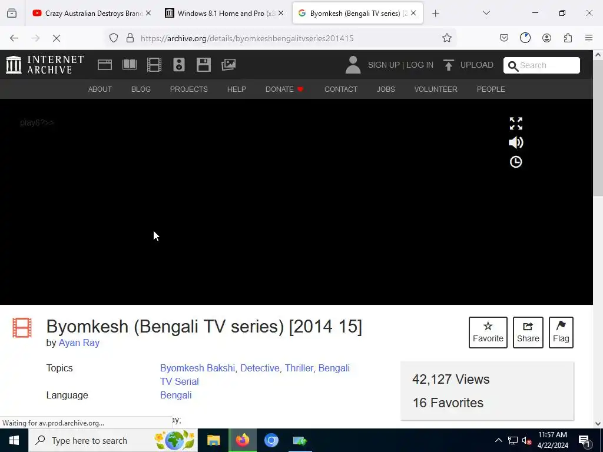
Task: Bookmark this page with the star icon
Action: tap(446, 38)
